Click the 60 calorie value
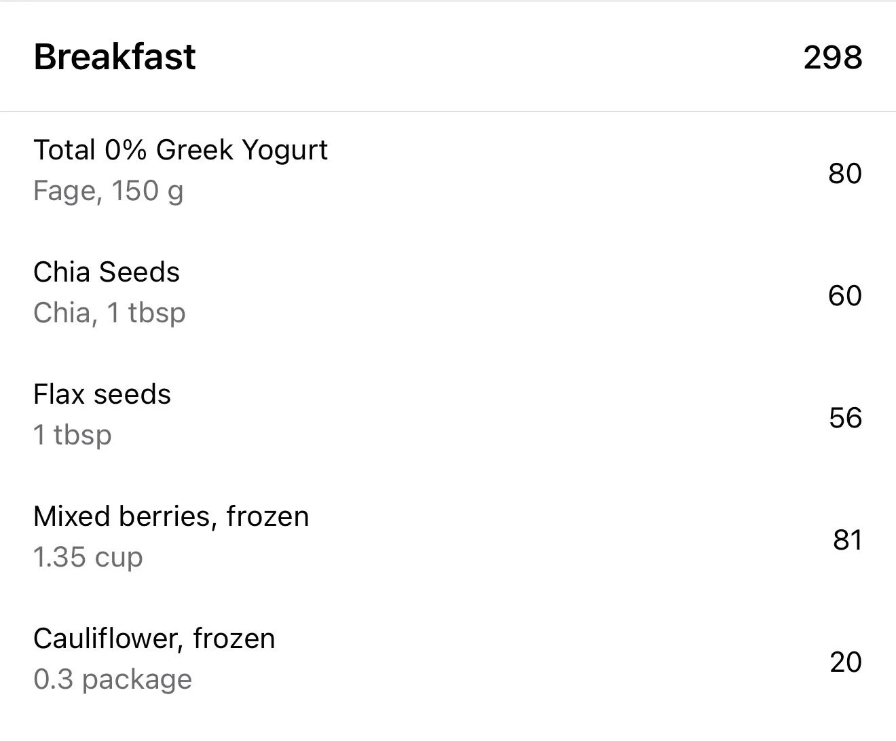The height and width of the screenshot is (741, 896). point(844,296)
